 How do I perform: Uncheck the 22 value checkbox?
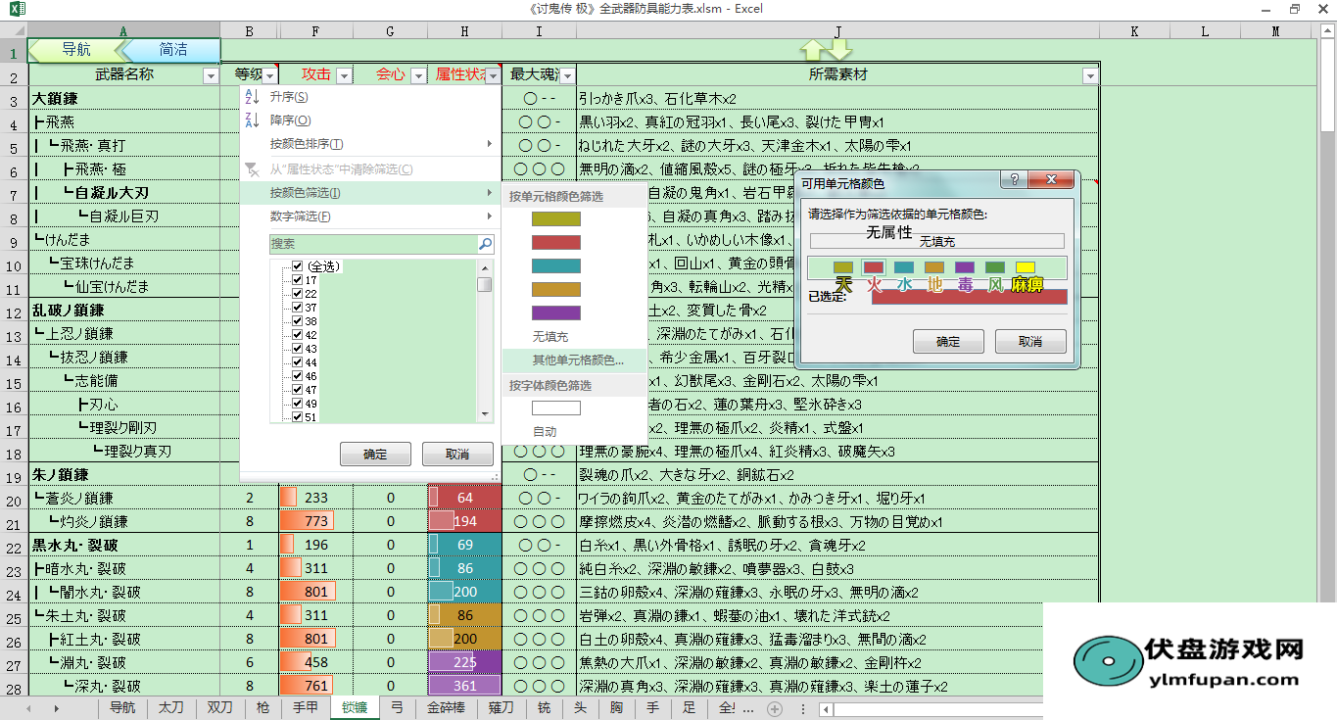[298, 294]
